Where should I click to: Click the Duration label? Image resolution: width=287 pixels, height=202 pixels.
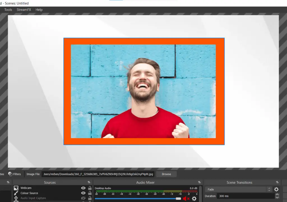point(210,196)
